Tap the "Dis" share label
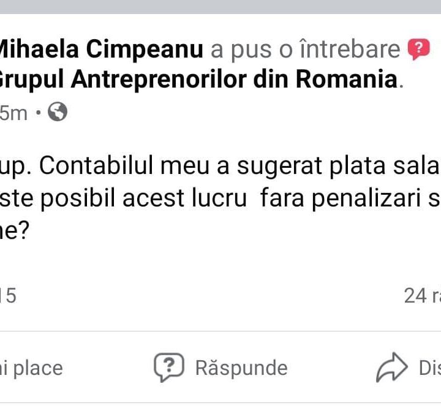 [x=429, y=368]
